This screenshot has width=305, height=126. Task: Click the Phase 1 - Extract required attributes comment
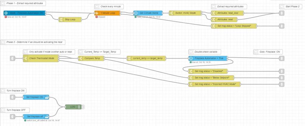pyautogui.click(x=23, y=3)
